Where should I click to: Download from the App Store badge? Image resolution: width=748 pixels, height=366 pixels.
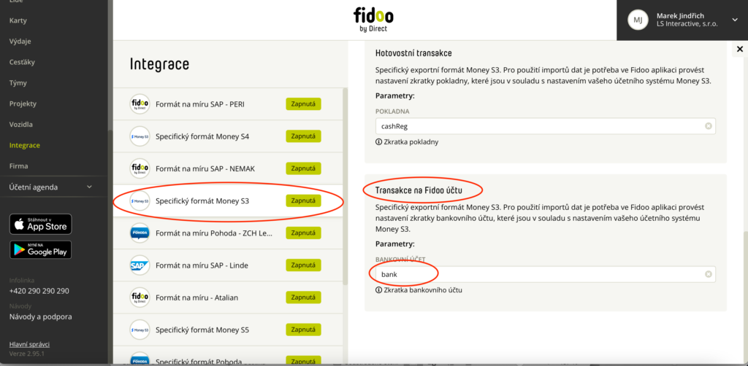[x=41, y=224]
